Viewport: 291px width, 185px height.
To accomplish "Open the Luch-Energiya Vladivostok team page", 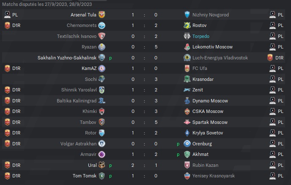I will click(220, 58).
